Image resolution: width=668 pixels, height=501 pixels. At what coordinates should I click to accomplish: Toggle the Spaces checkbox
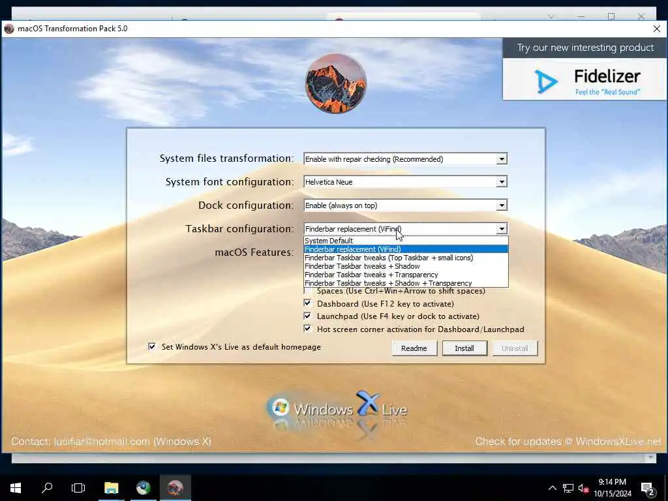click(x=307, y=291)
